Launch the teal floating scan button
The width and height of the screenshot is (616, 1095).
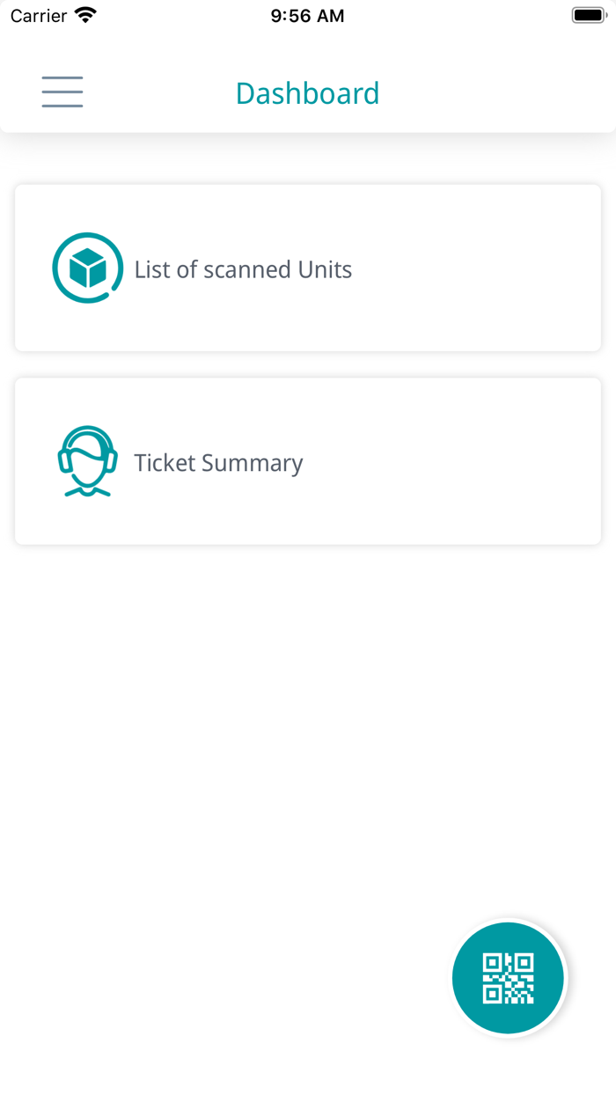(x=508, y=978)
